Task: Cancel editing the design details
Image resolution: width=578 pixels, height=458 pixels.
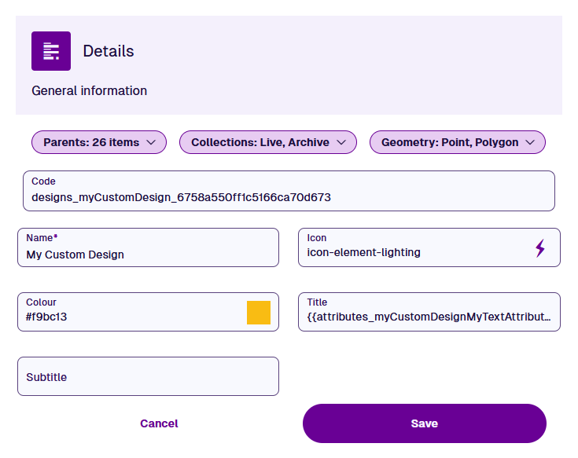Action: pyautogui.click(x=159, y=423)
